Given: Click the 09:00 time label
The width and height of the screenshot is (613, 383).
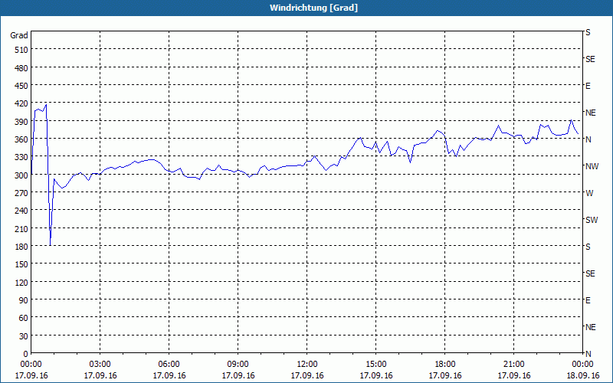Looking at the screenshot, I should click(x=238, y=365).
